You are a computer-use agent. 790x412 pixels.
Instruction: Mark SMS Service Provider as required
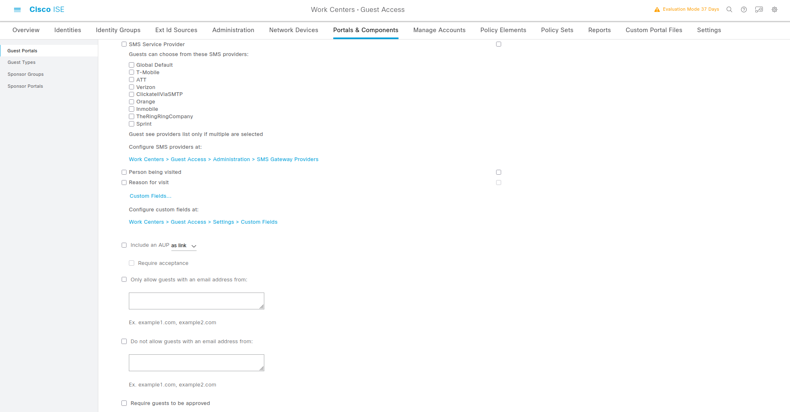tap(498, 44)
